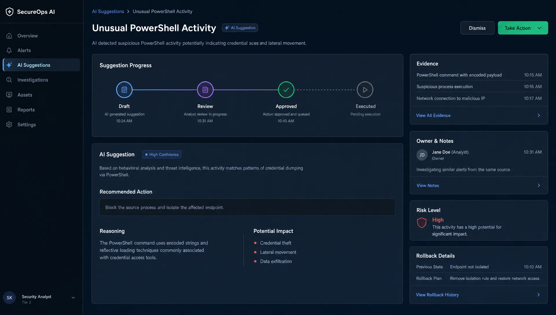Dismiss this suggestion
Image resolution: width=556 pixels, height=315 pixels.
click(477, 28)
